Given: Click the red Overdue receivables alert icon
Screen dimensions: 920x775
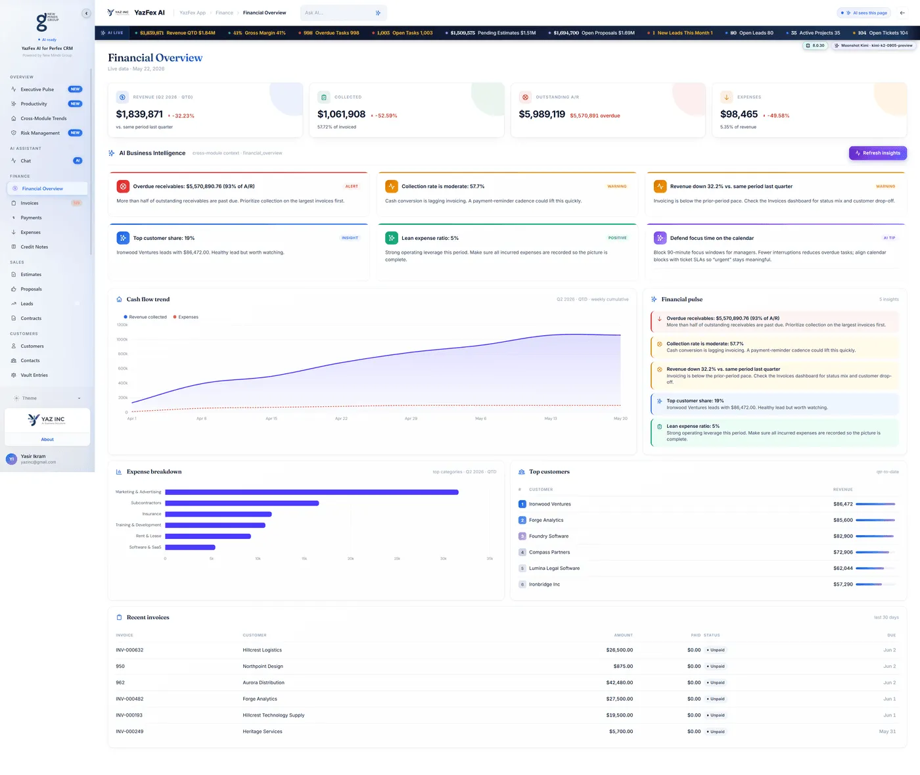Looking at the screenshot, I should pyautogui.click(x=123, y=187).
